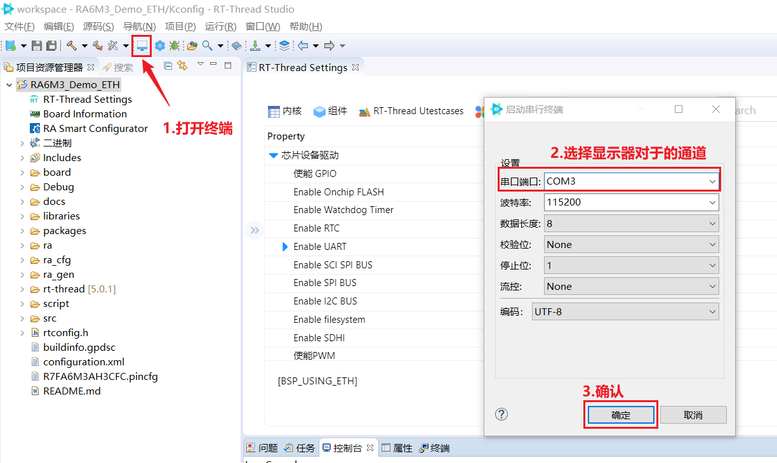Click the wrench-screwdriver SDK tools icon
Viewport: 777px width, 463px height.
click(112, 46)
